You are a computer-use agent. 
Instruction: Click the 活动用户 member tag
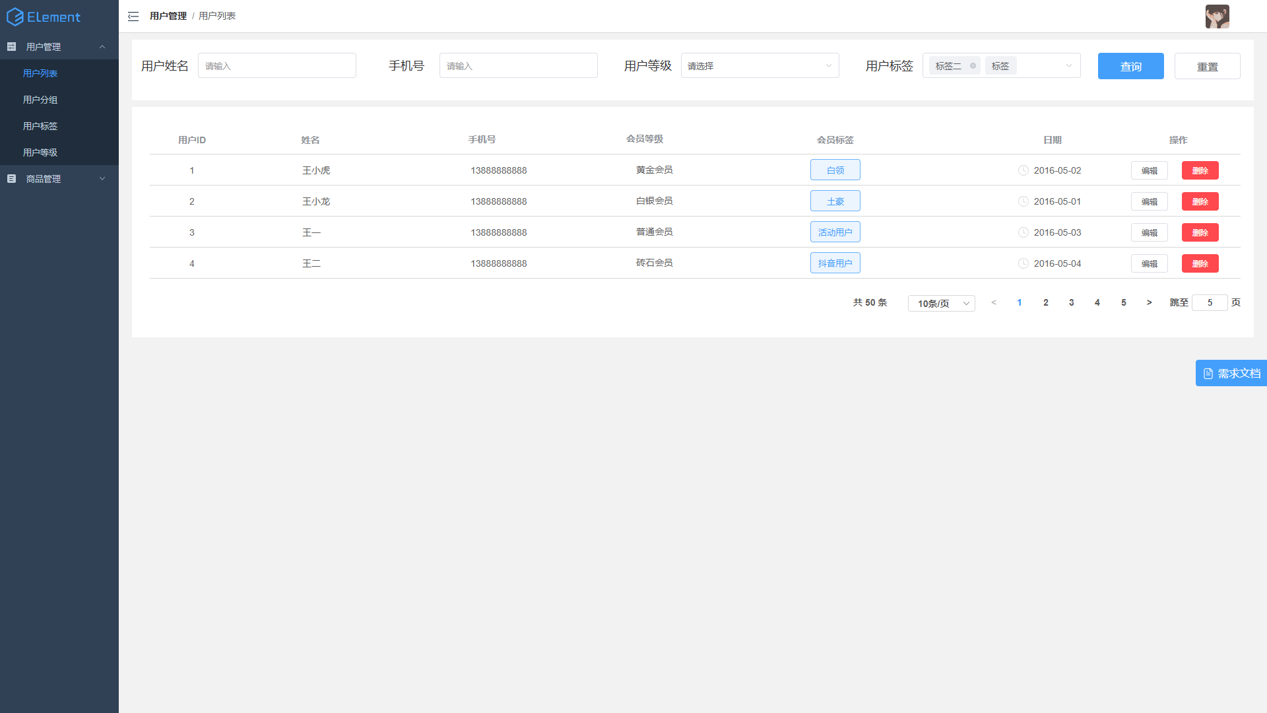[835, 232]
